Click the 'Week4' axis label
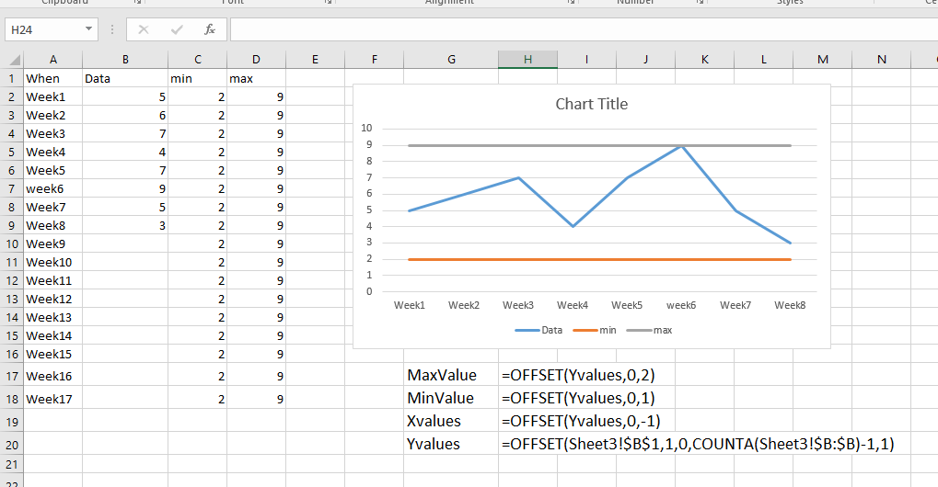Screen dimensions: 938x487 tap(573, 305)
